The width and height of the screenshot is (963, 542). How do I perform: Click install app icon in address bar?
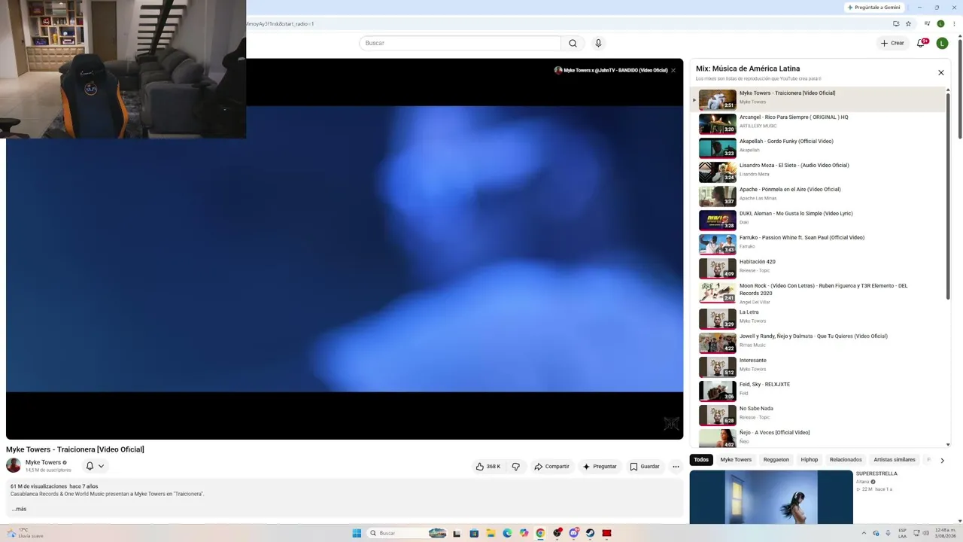pyautogui.click(x=896, y=23)
